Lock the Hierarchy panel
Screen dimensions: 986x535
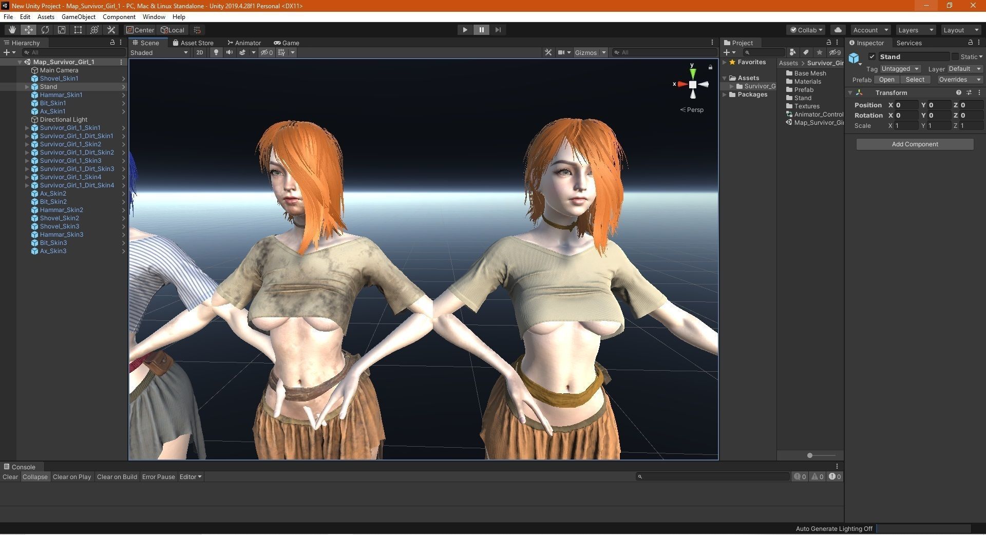tap(112, 42)
